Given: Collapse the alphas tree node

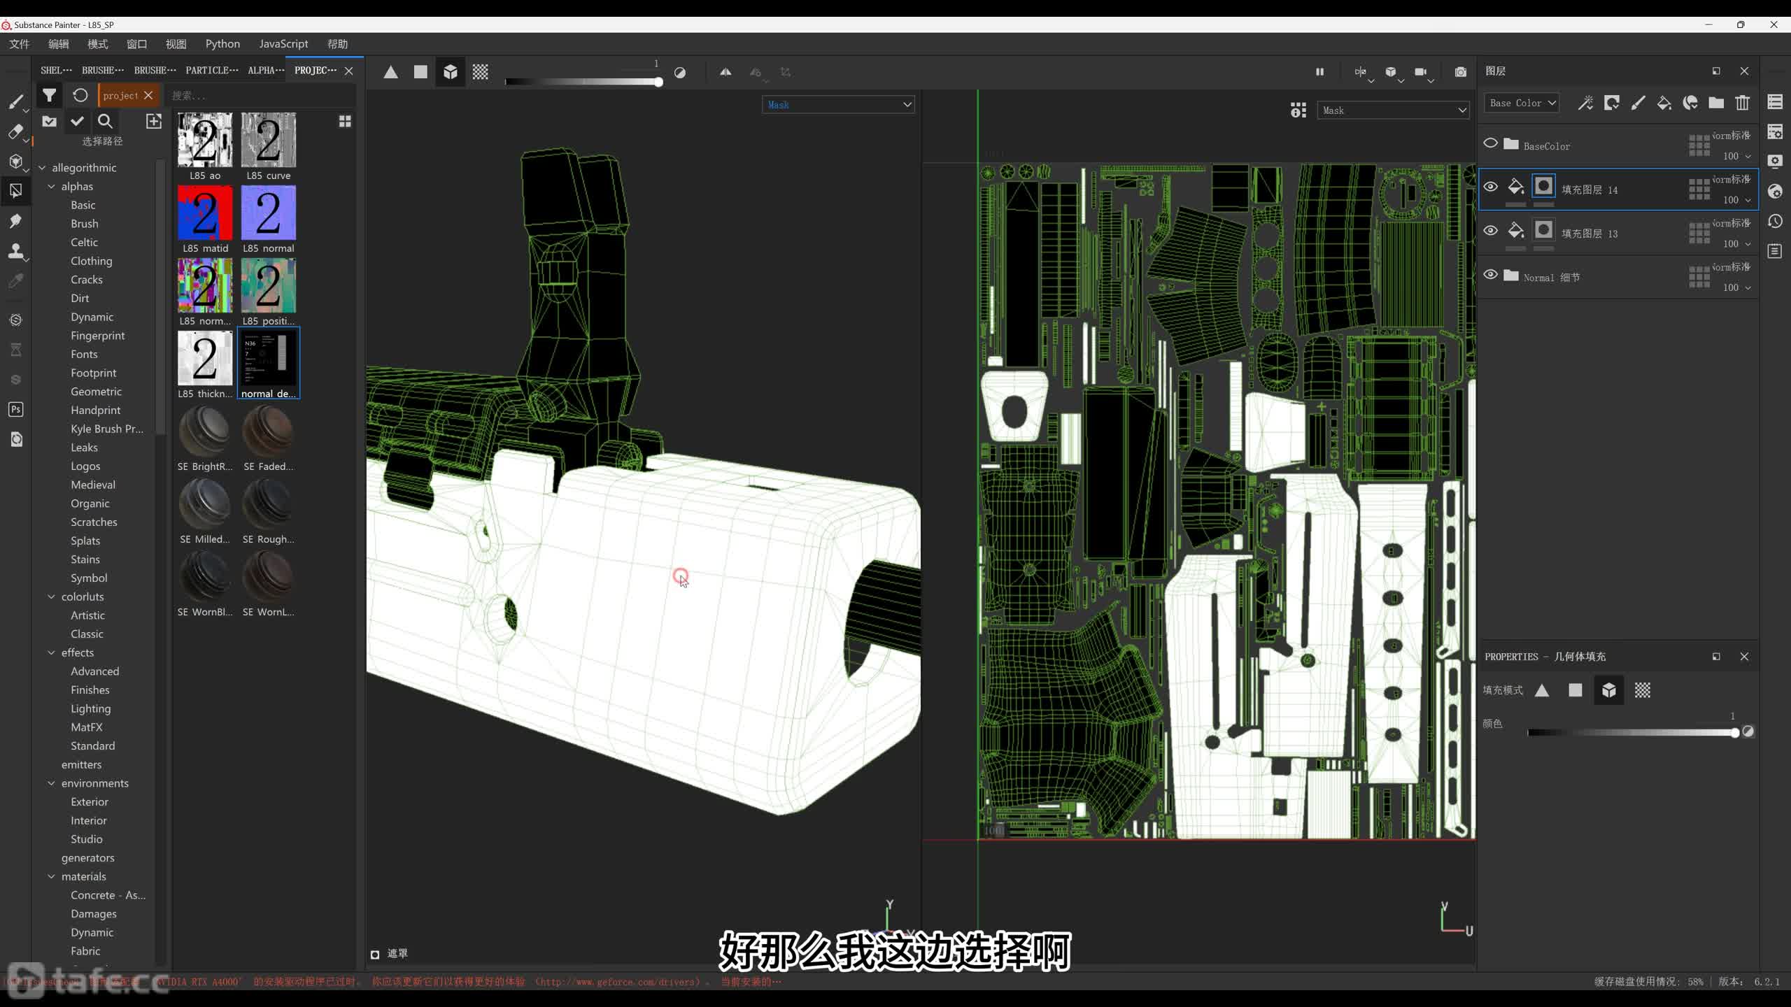Looking at the screenshot, I should click(51, 187).
